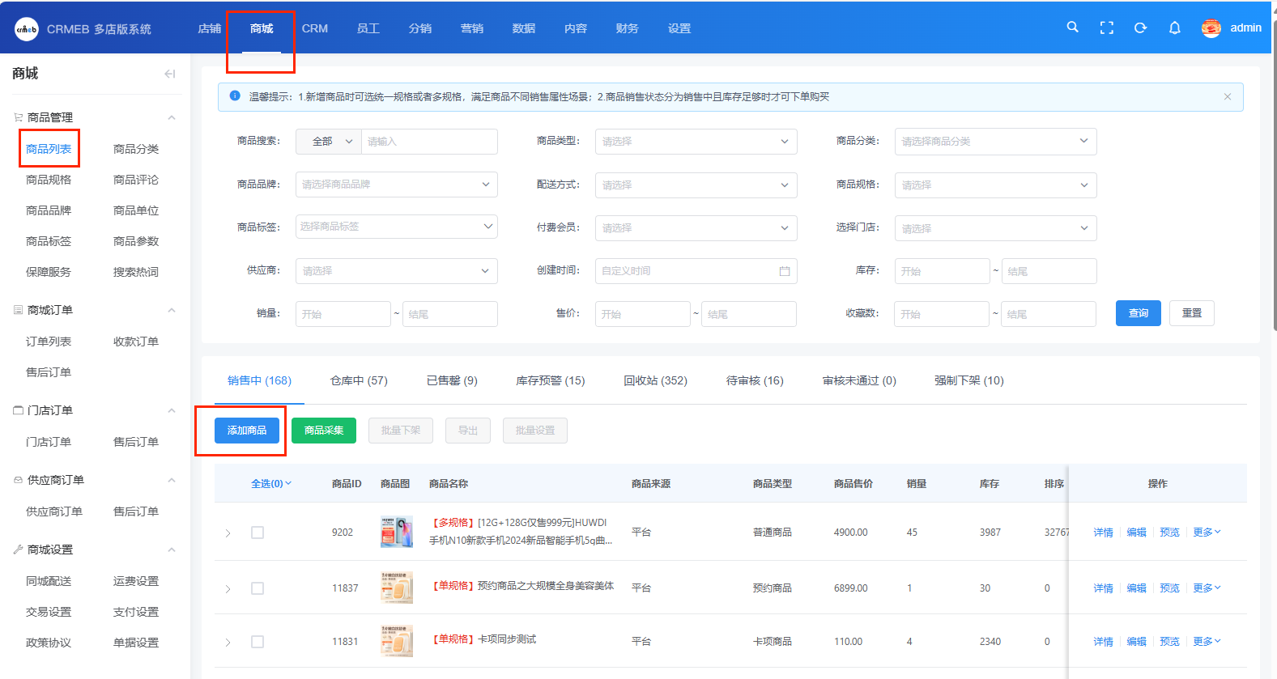Viewport: 1277px width, 679px height.
Task: Switch to 仓库中 (57) tab
Action: point(359,380)
